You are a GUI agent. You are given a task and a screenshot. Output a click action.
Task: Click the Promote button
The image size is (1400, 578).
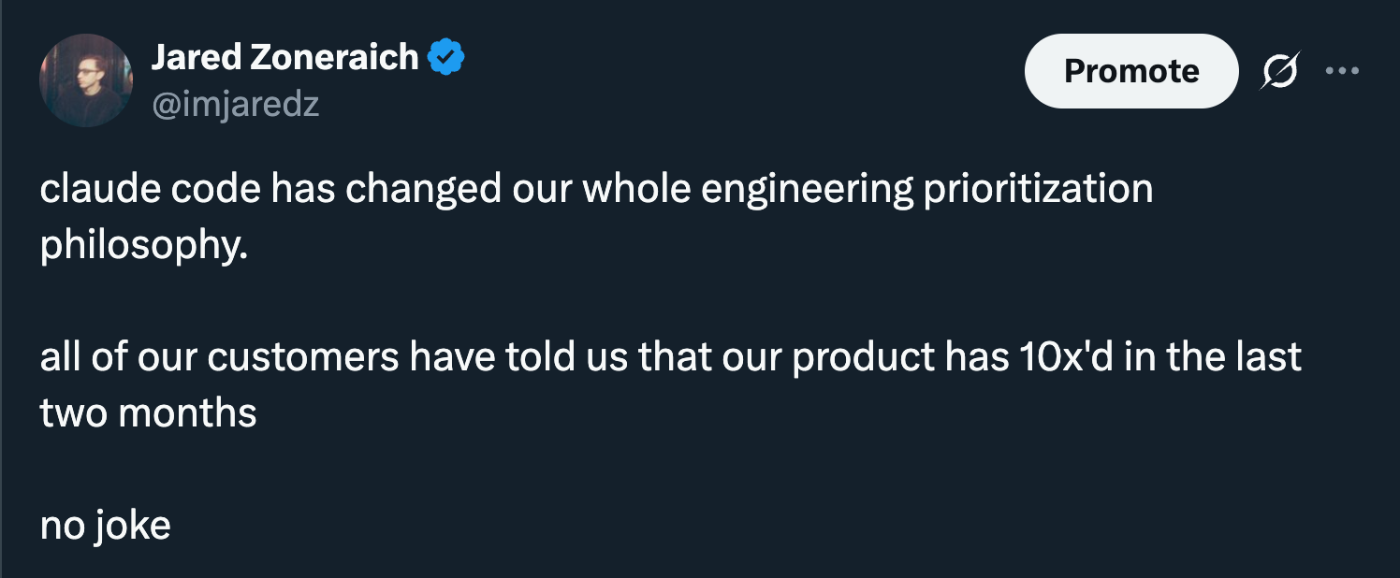tap(1130, 71)
